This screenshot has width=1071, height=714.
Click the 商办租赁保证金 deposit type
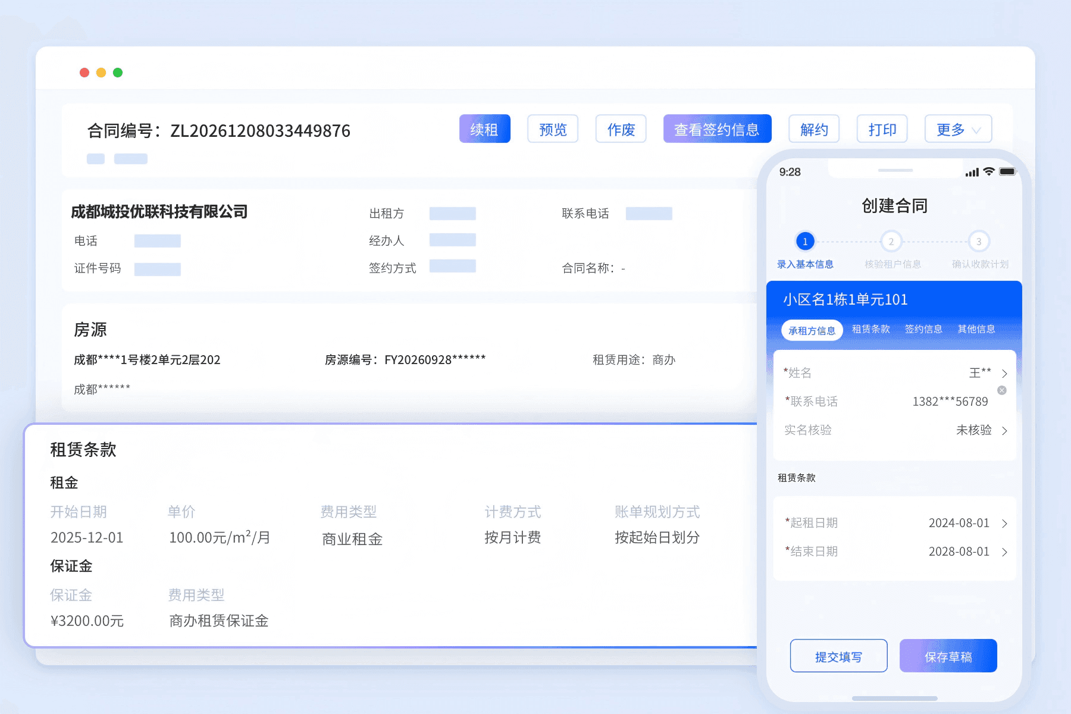point(219,621)
